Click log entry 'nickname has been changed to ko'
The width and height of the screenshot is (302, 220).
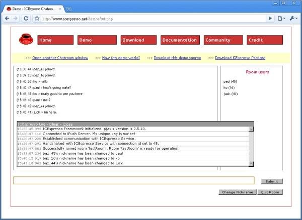coord(133,158)
